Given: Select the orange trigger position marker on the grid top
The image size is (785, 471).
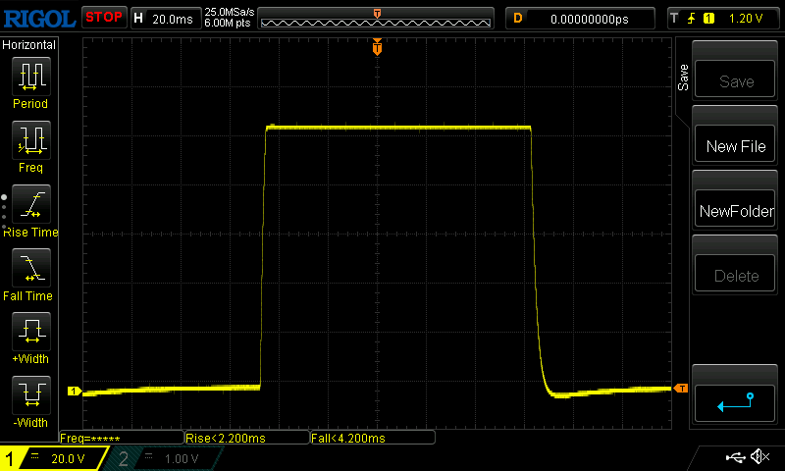Looking at the screenshot, I should click(377, 46).
